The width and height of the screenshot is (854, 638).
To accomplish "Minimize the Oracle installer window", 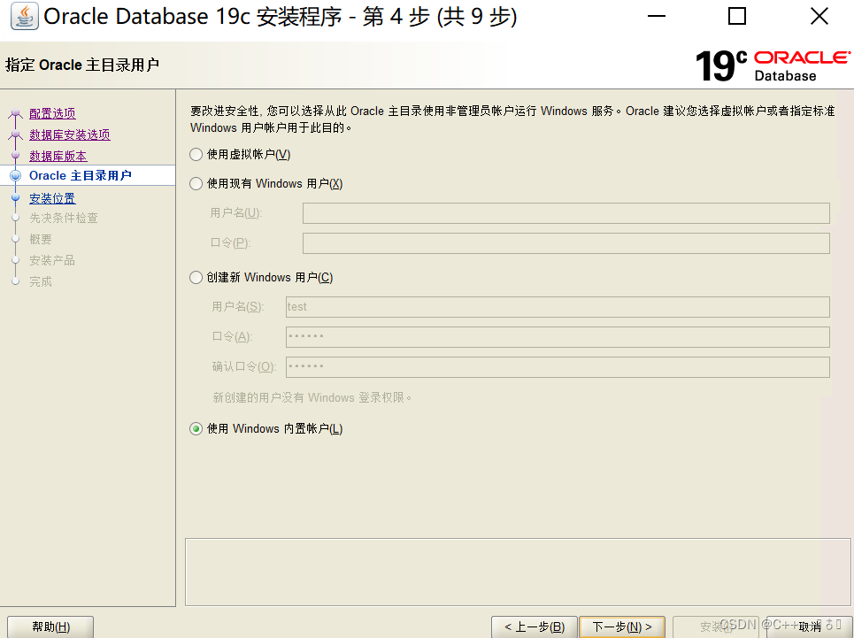I will (657, 16).
